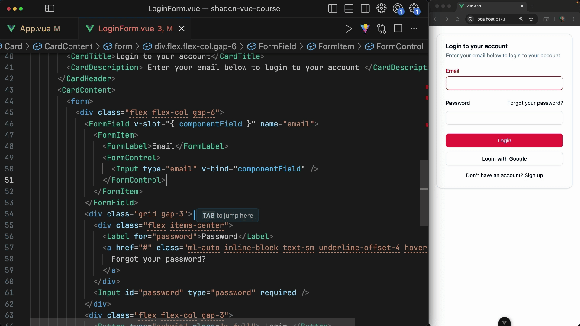The height and width of the screenshot is (326, 580).
Task: Click the Input id password code on line 61
Action: [x=201, y=292]
